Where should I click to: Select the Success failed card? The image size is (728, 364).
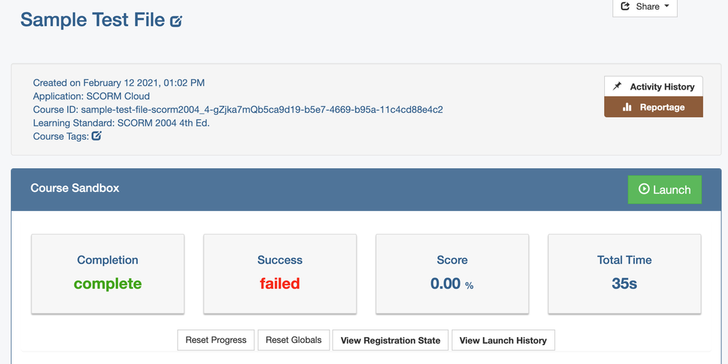point(280,274)
